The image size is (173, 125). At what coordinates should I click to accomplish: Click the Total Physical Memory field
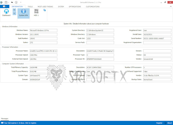pos(44,72)
